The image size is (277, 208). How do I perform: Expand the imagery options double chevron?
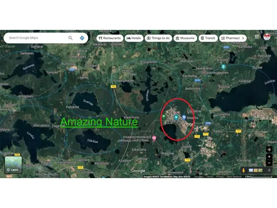click(269, 170)
